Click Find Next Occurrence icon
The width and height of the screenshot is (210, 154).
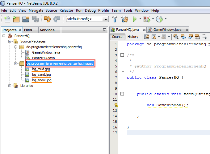tap(190, 37)
